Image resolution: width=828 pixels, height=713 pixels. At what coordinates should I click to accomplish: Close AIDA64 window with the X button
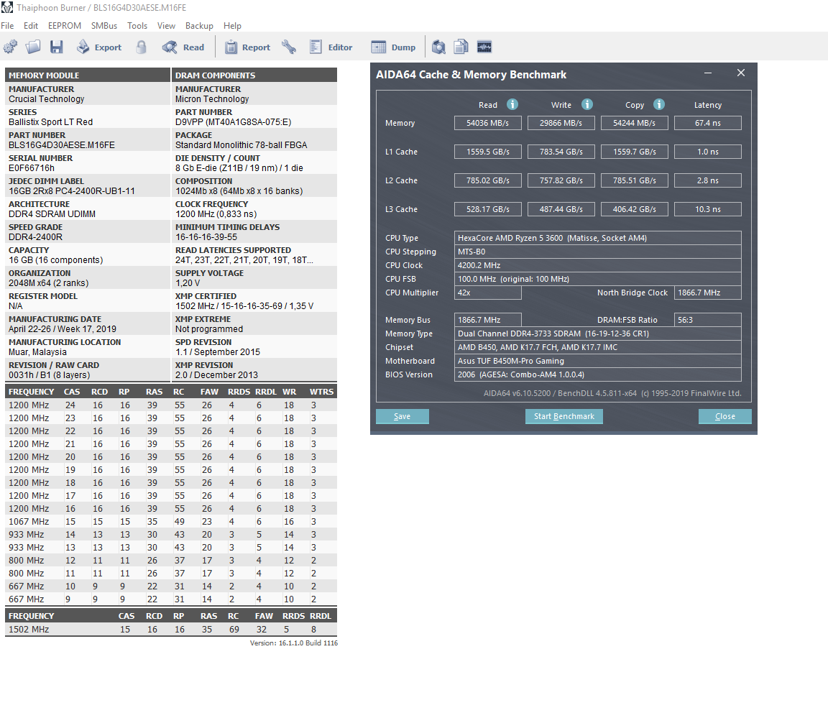pos(741,73)
